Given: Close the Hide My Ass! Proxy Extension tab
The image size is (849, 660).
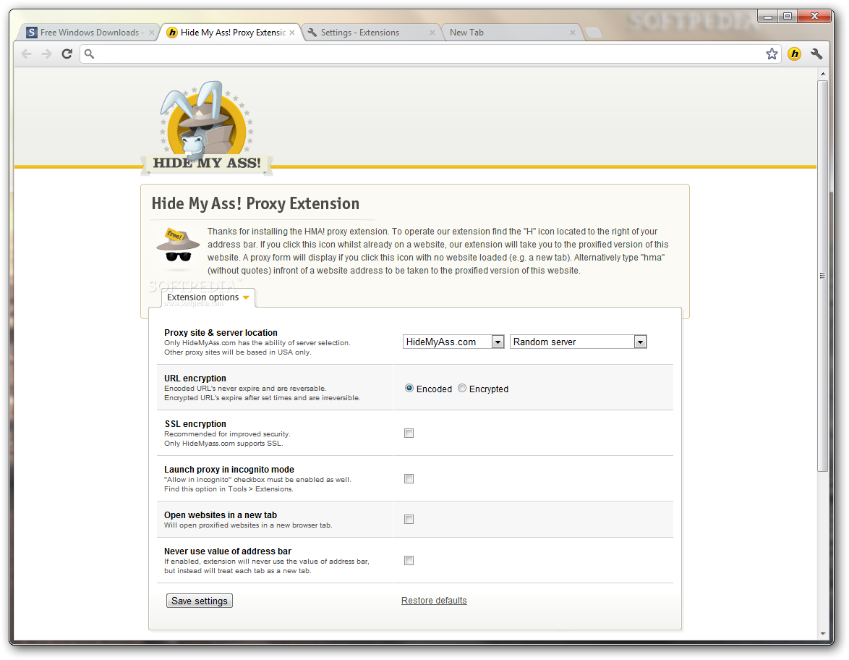Looking at the screenshot, I should click(292, 33).
